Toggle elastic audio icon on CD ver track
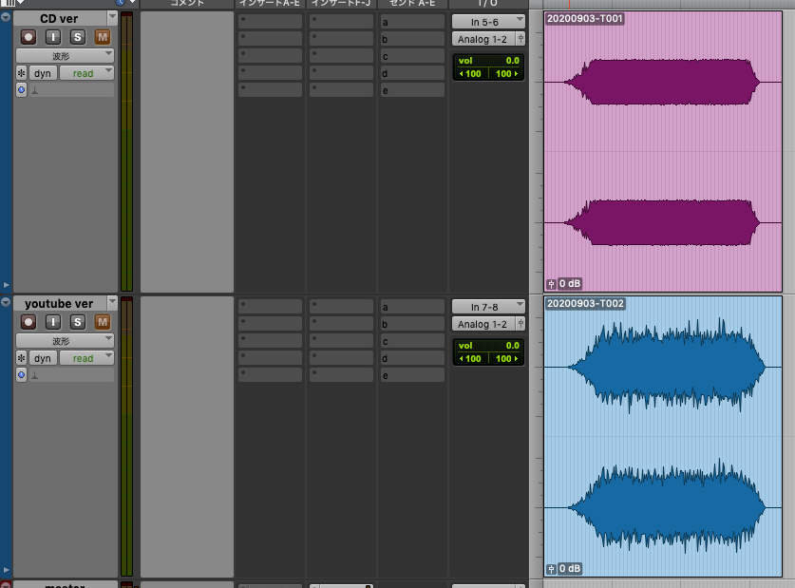This screenshot has width=795, height=588. tap(35, 90)
